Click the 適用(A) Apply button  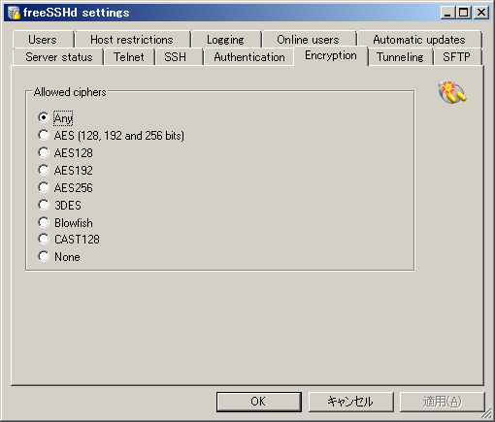click(443, 402)
